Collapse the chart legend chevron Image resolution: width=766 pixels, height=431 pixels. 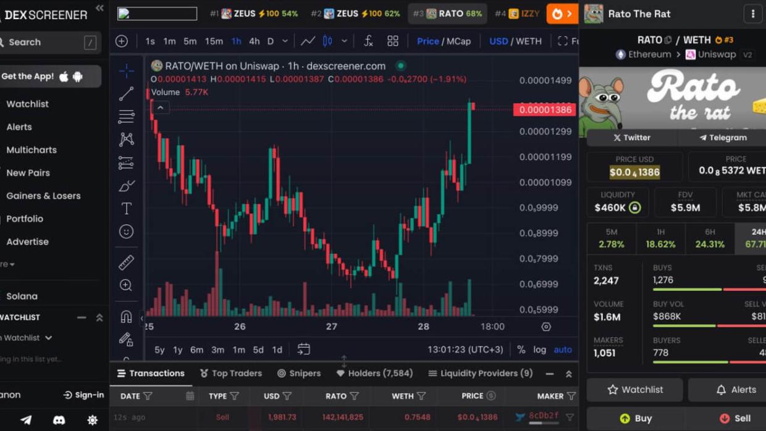[x=160, y=107]
